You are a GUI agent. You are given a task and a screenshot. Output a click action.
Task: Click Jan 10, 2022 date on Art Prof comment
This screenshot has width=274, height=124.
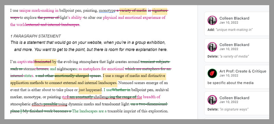(x=229, y=76)
